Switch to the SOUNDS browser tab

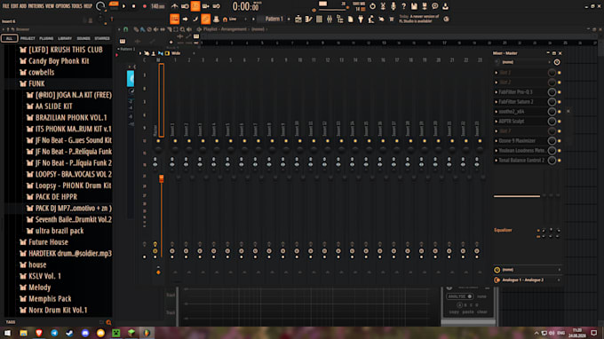[83, 38]
